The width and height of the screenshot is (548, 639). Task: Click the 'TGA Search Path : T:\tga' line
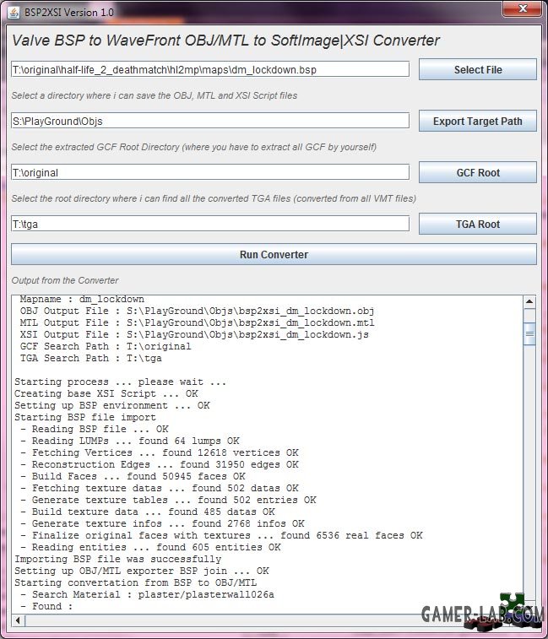coord(90,358)
